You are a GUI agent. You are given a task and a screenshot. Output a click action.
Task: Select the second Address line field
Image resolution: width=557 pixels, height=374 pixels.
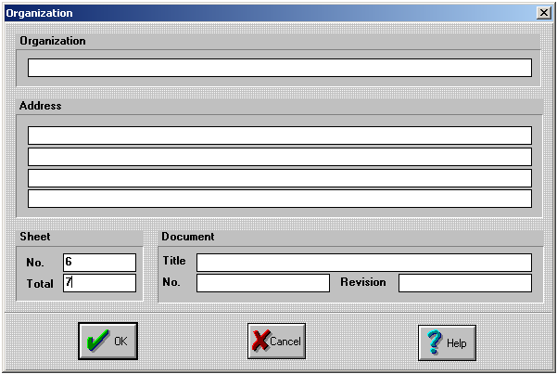pos(280,157)
